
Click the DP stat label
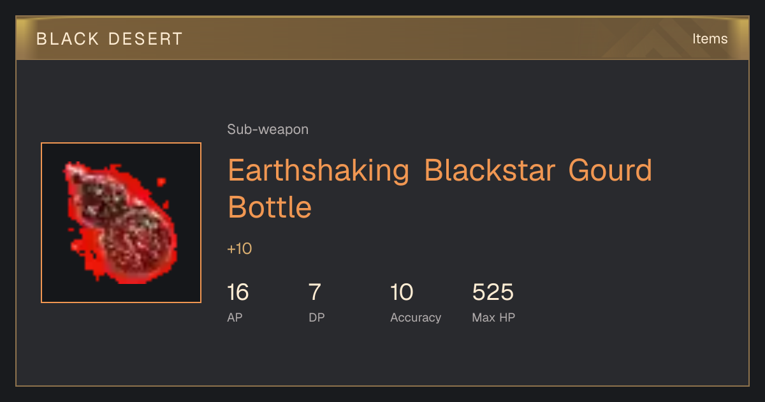(x=317, y=317)
